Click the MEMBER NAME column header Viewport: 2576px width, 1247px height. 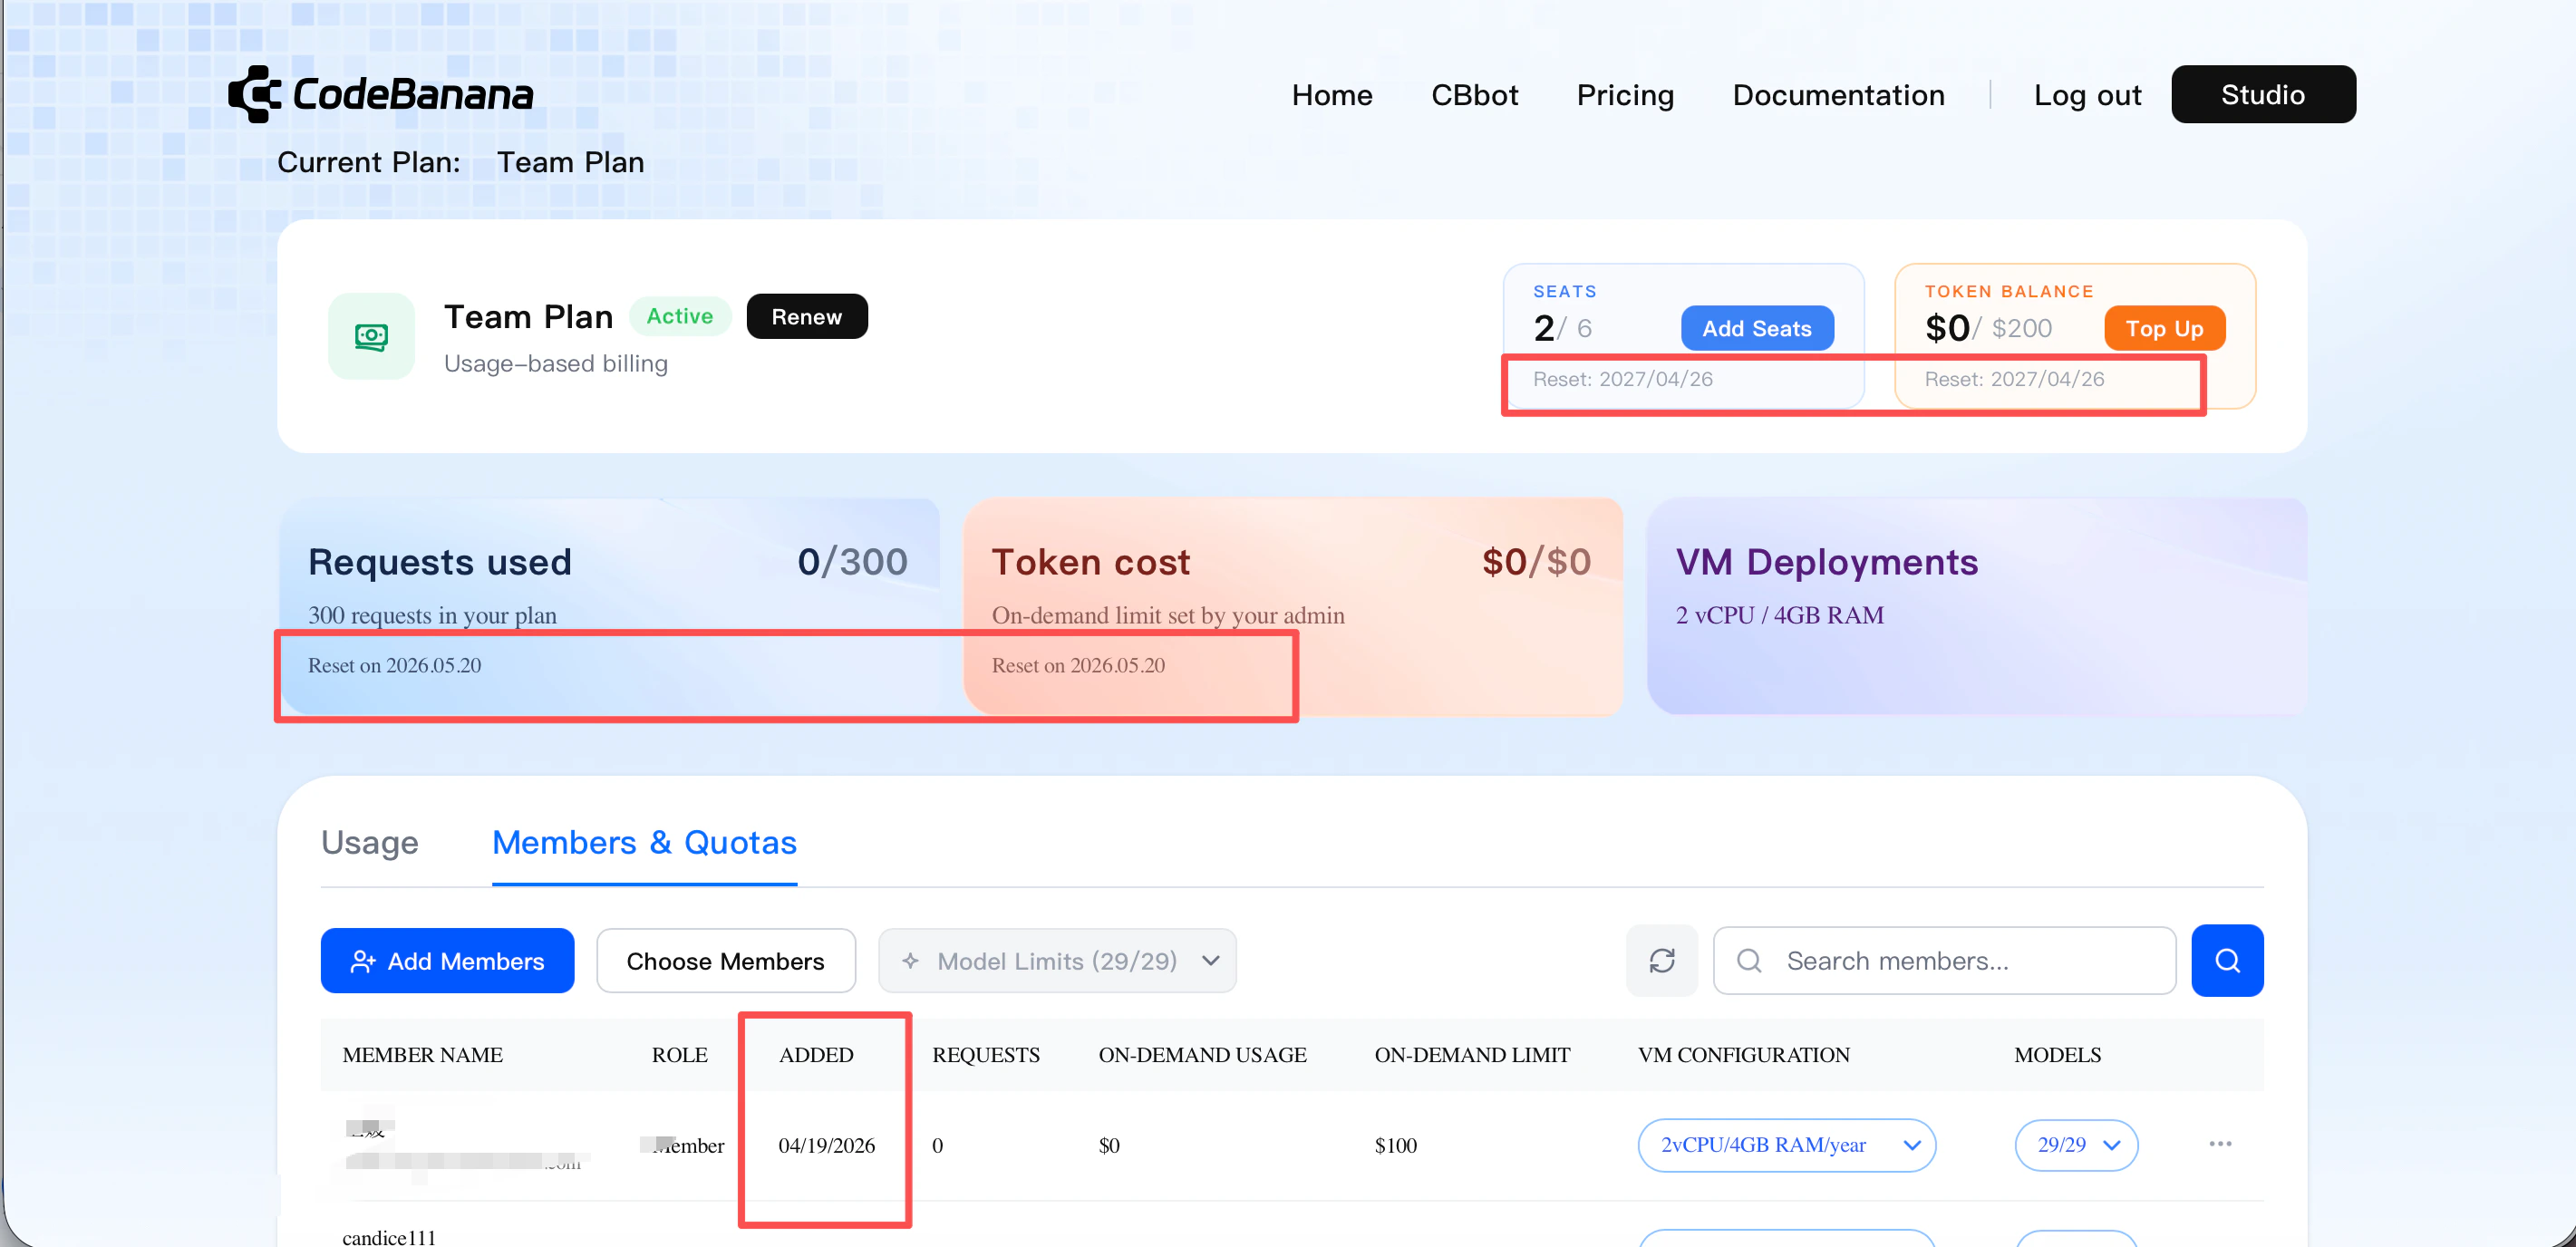(x=422, y=1054)
